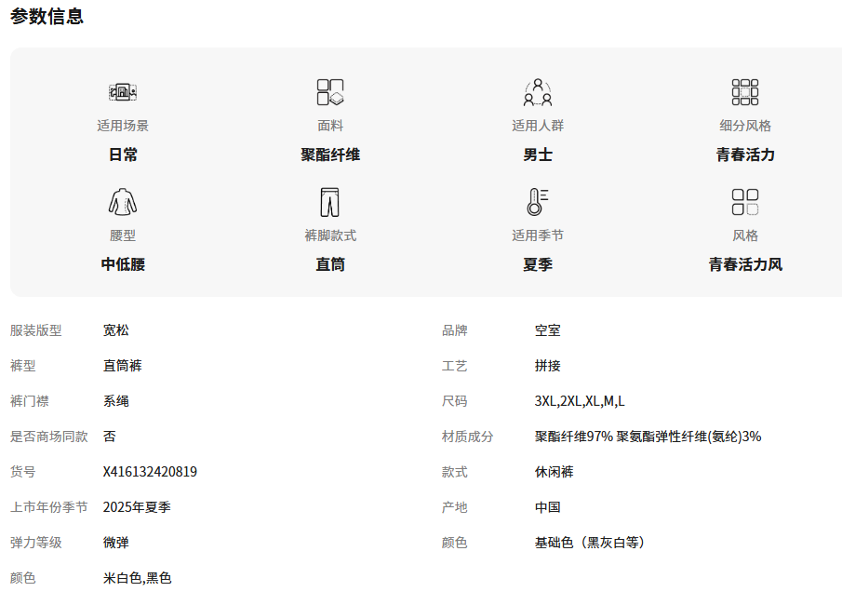
Task: Click the 米白色,黑色 color value
Action: pyautogui.click(x=137, y=578)
